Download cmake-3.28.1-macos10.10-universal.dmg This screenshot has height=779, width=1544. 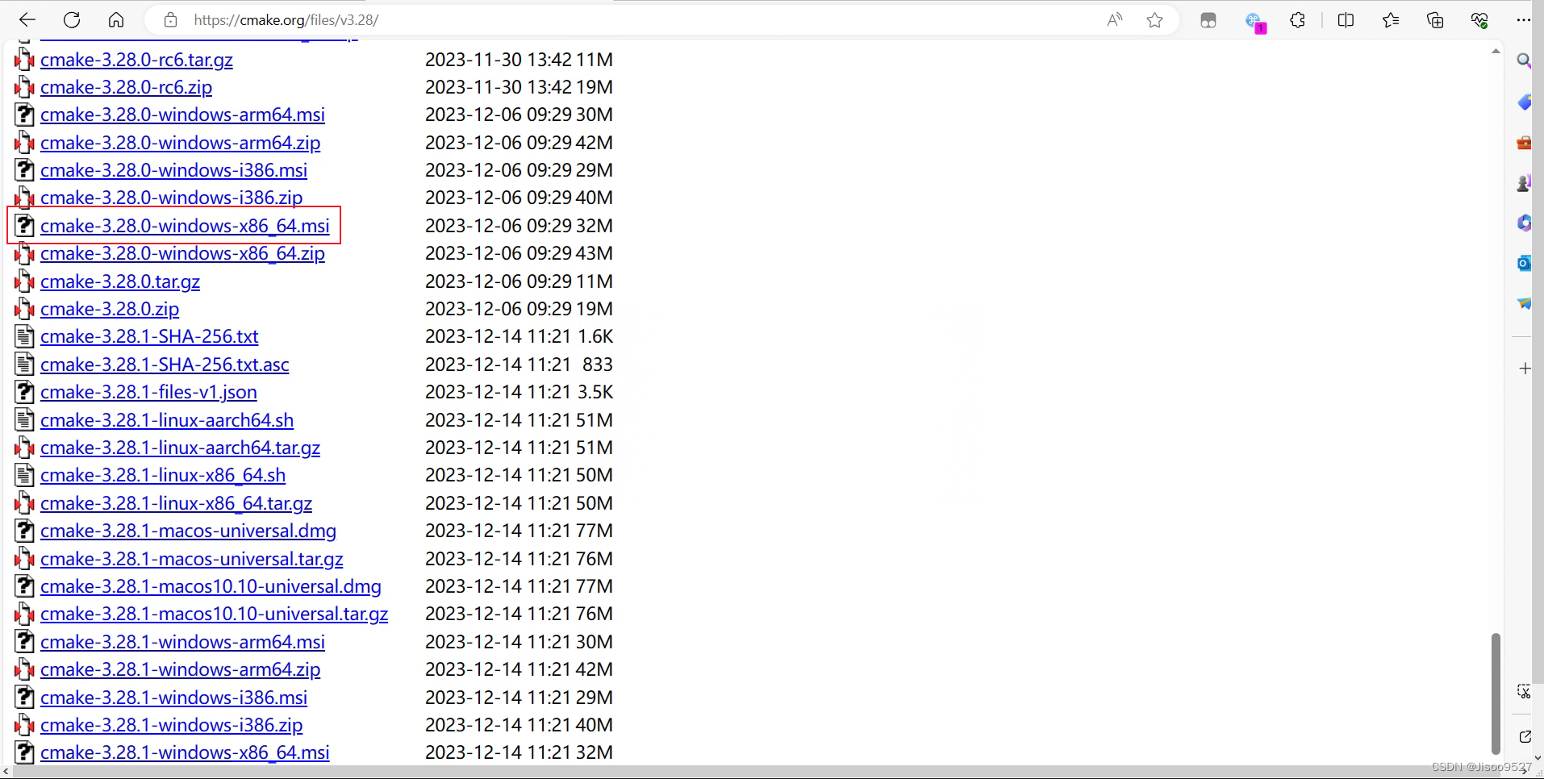pos(211,586)
